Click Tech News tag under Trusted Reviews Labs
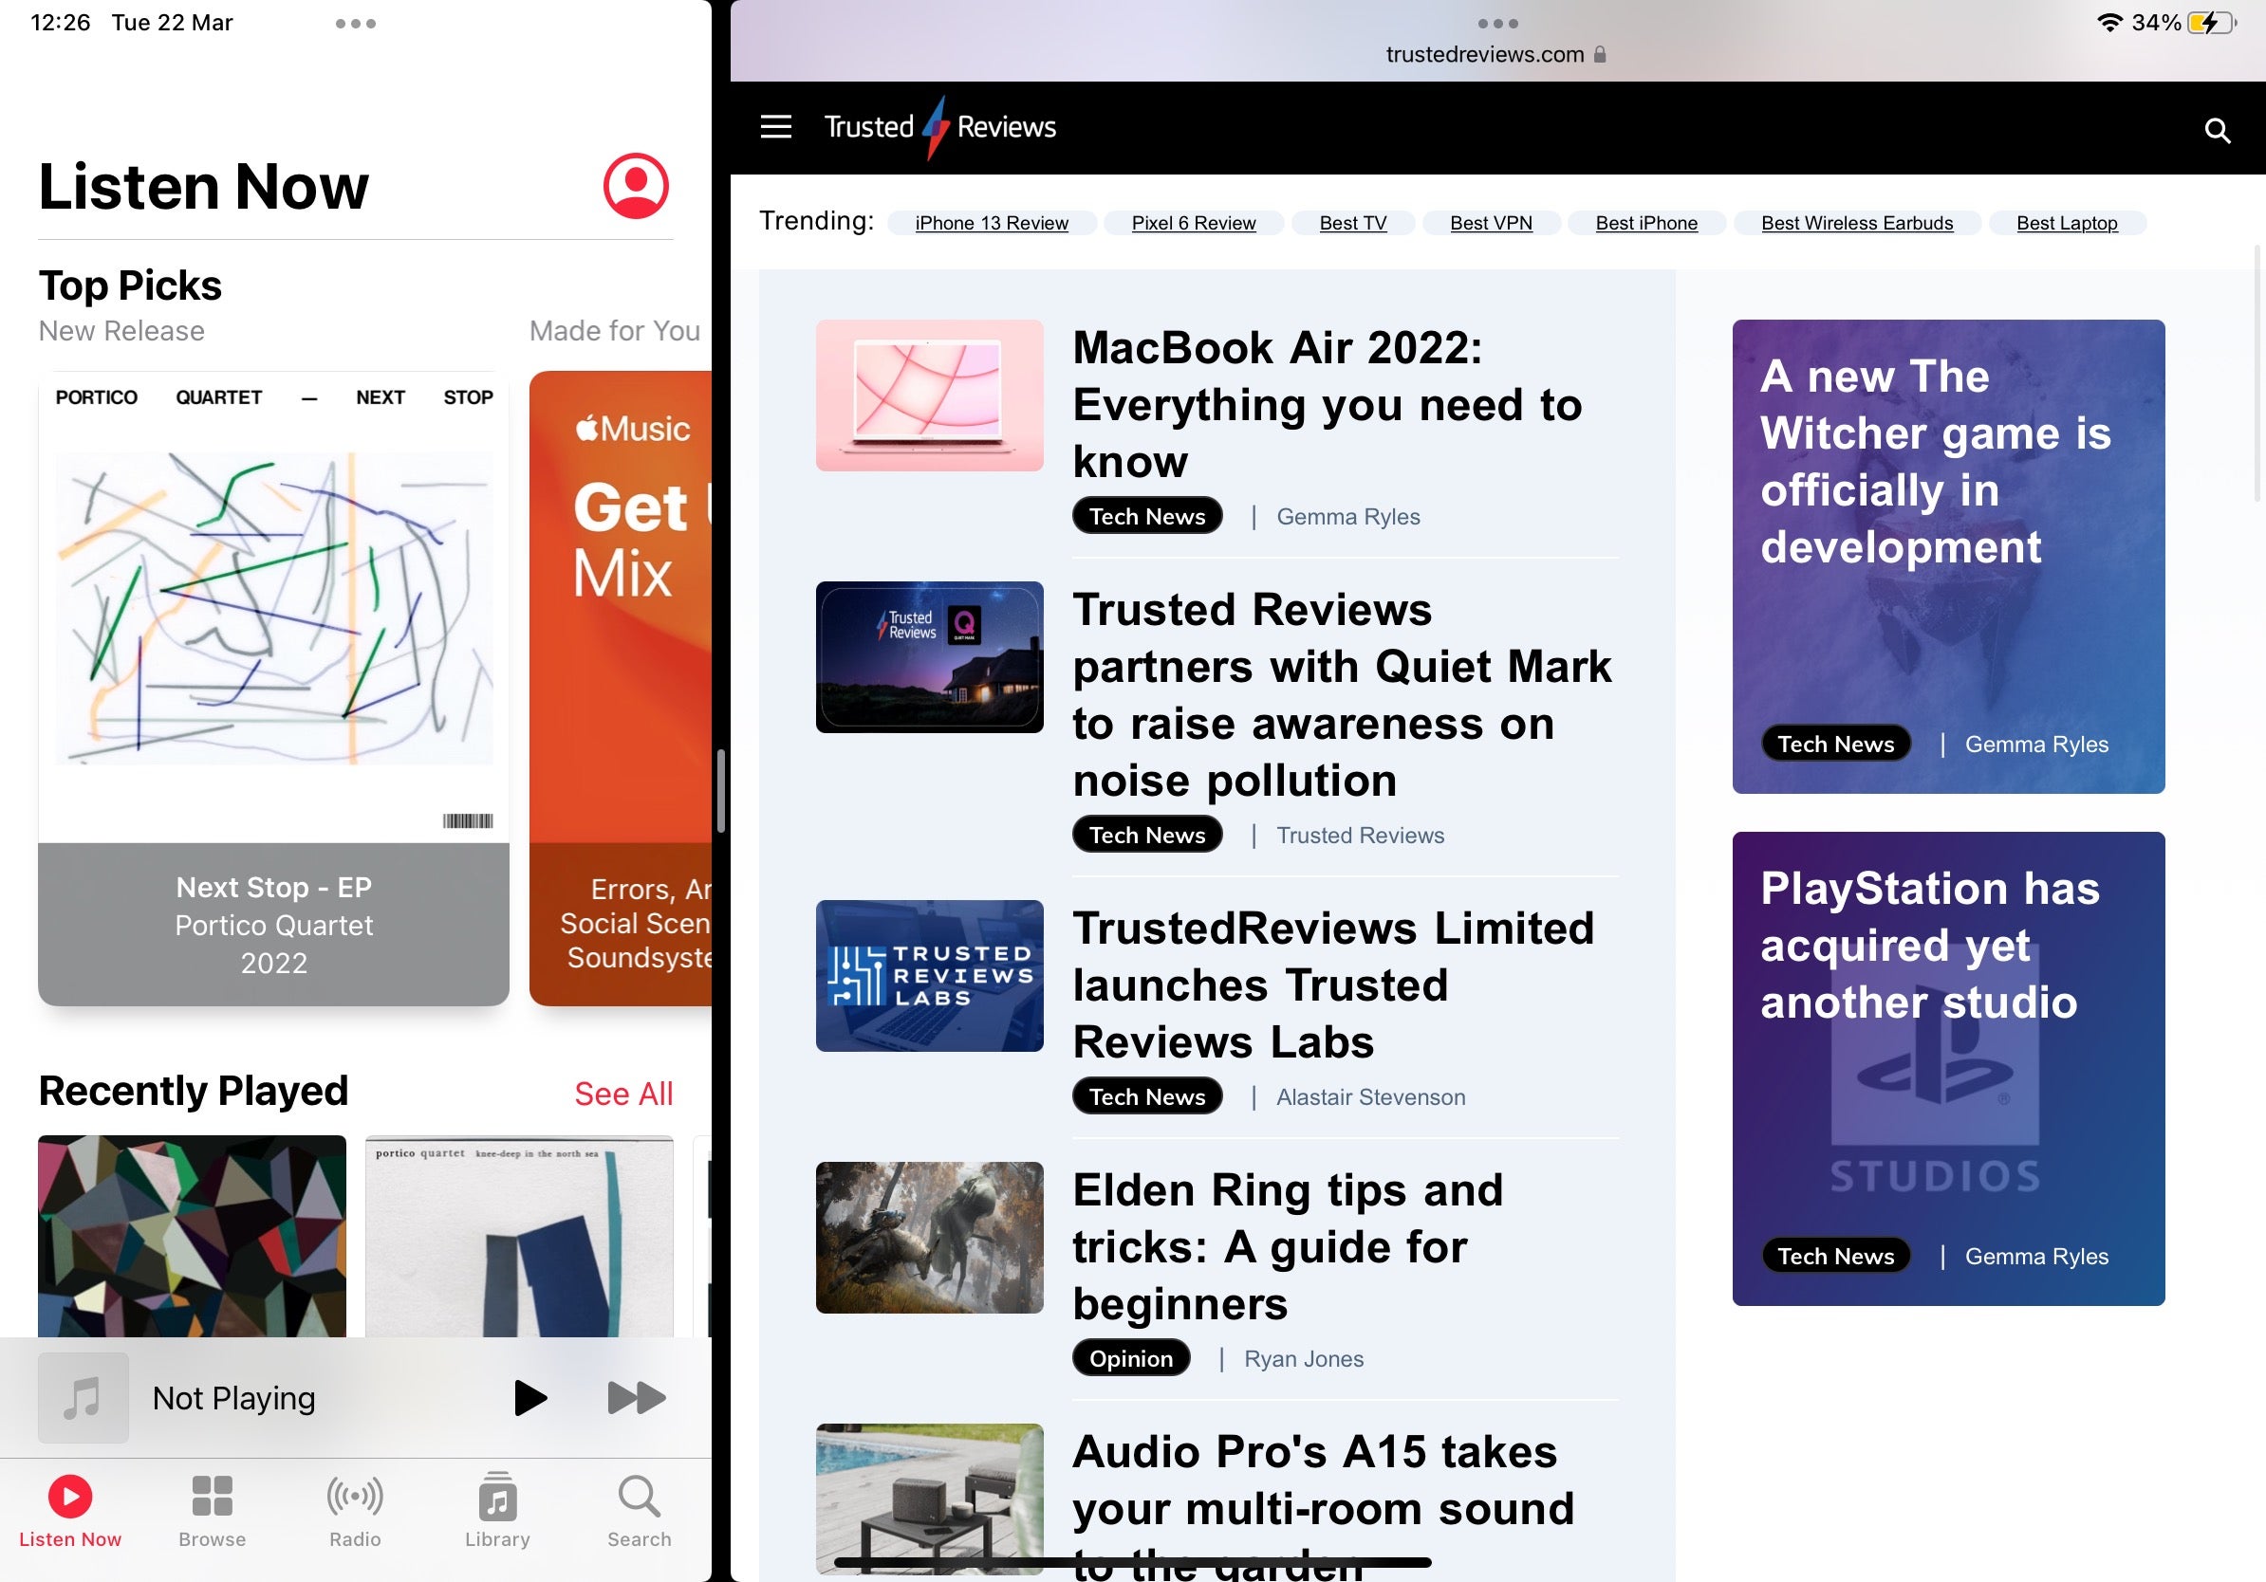This screenshot has height=1582, width=2266. pos(1147,1095)
